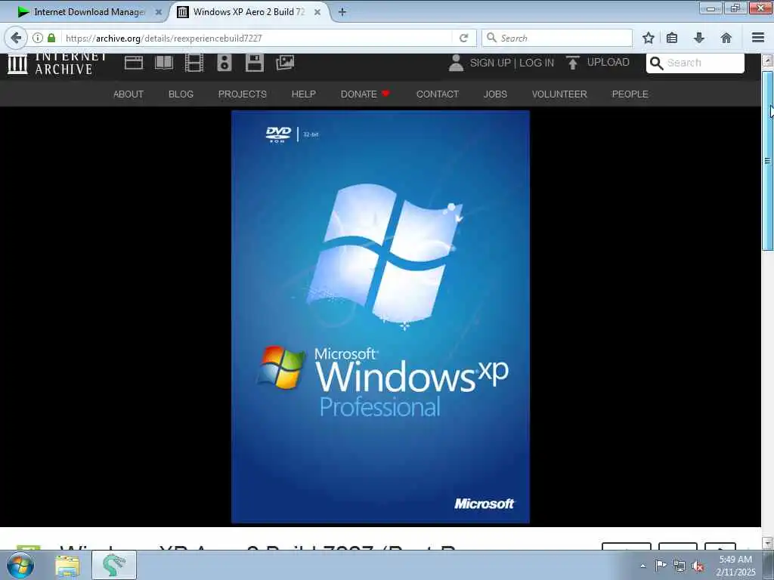The width and height of the screenshot is (774, 580).
Task: Open Texts book icon in Archive header
Action: (x=164, y=63)
